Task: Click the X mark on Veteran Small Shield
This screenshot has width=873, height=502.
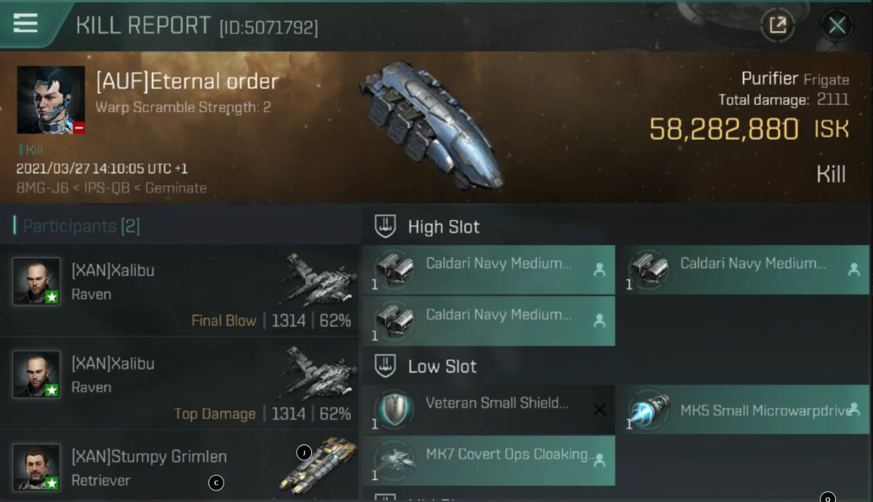Action: (599, 410)
